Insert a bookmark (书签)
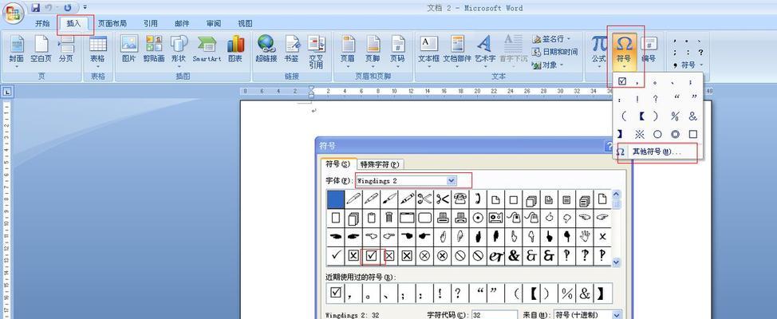This screenshot has width=777, height=319. tap(291, 49)
